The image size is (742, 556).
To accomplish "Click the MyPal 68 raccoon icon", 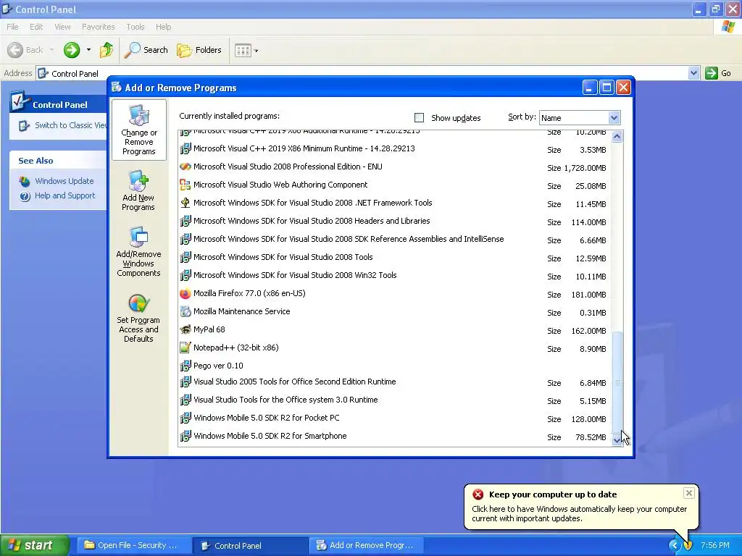I will pyautogui.click(x=185, y=329).
